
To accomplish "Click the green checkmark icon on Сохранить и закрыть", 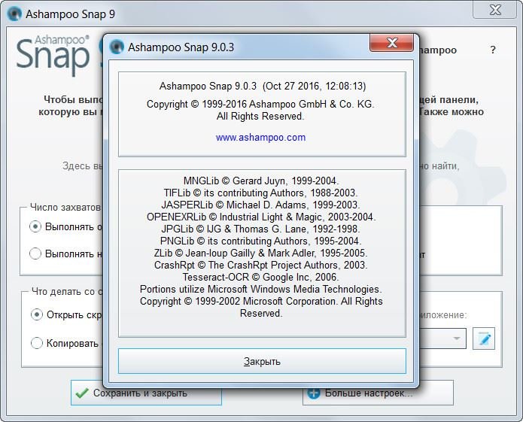I will click(82, 393).
